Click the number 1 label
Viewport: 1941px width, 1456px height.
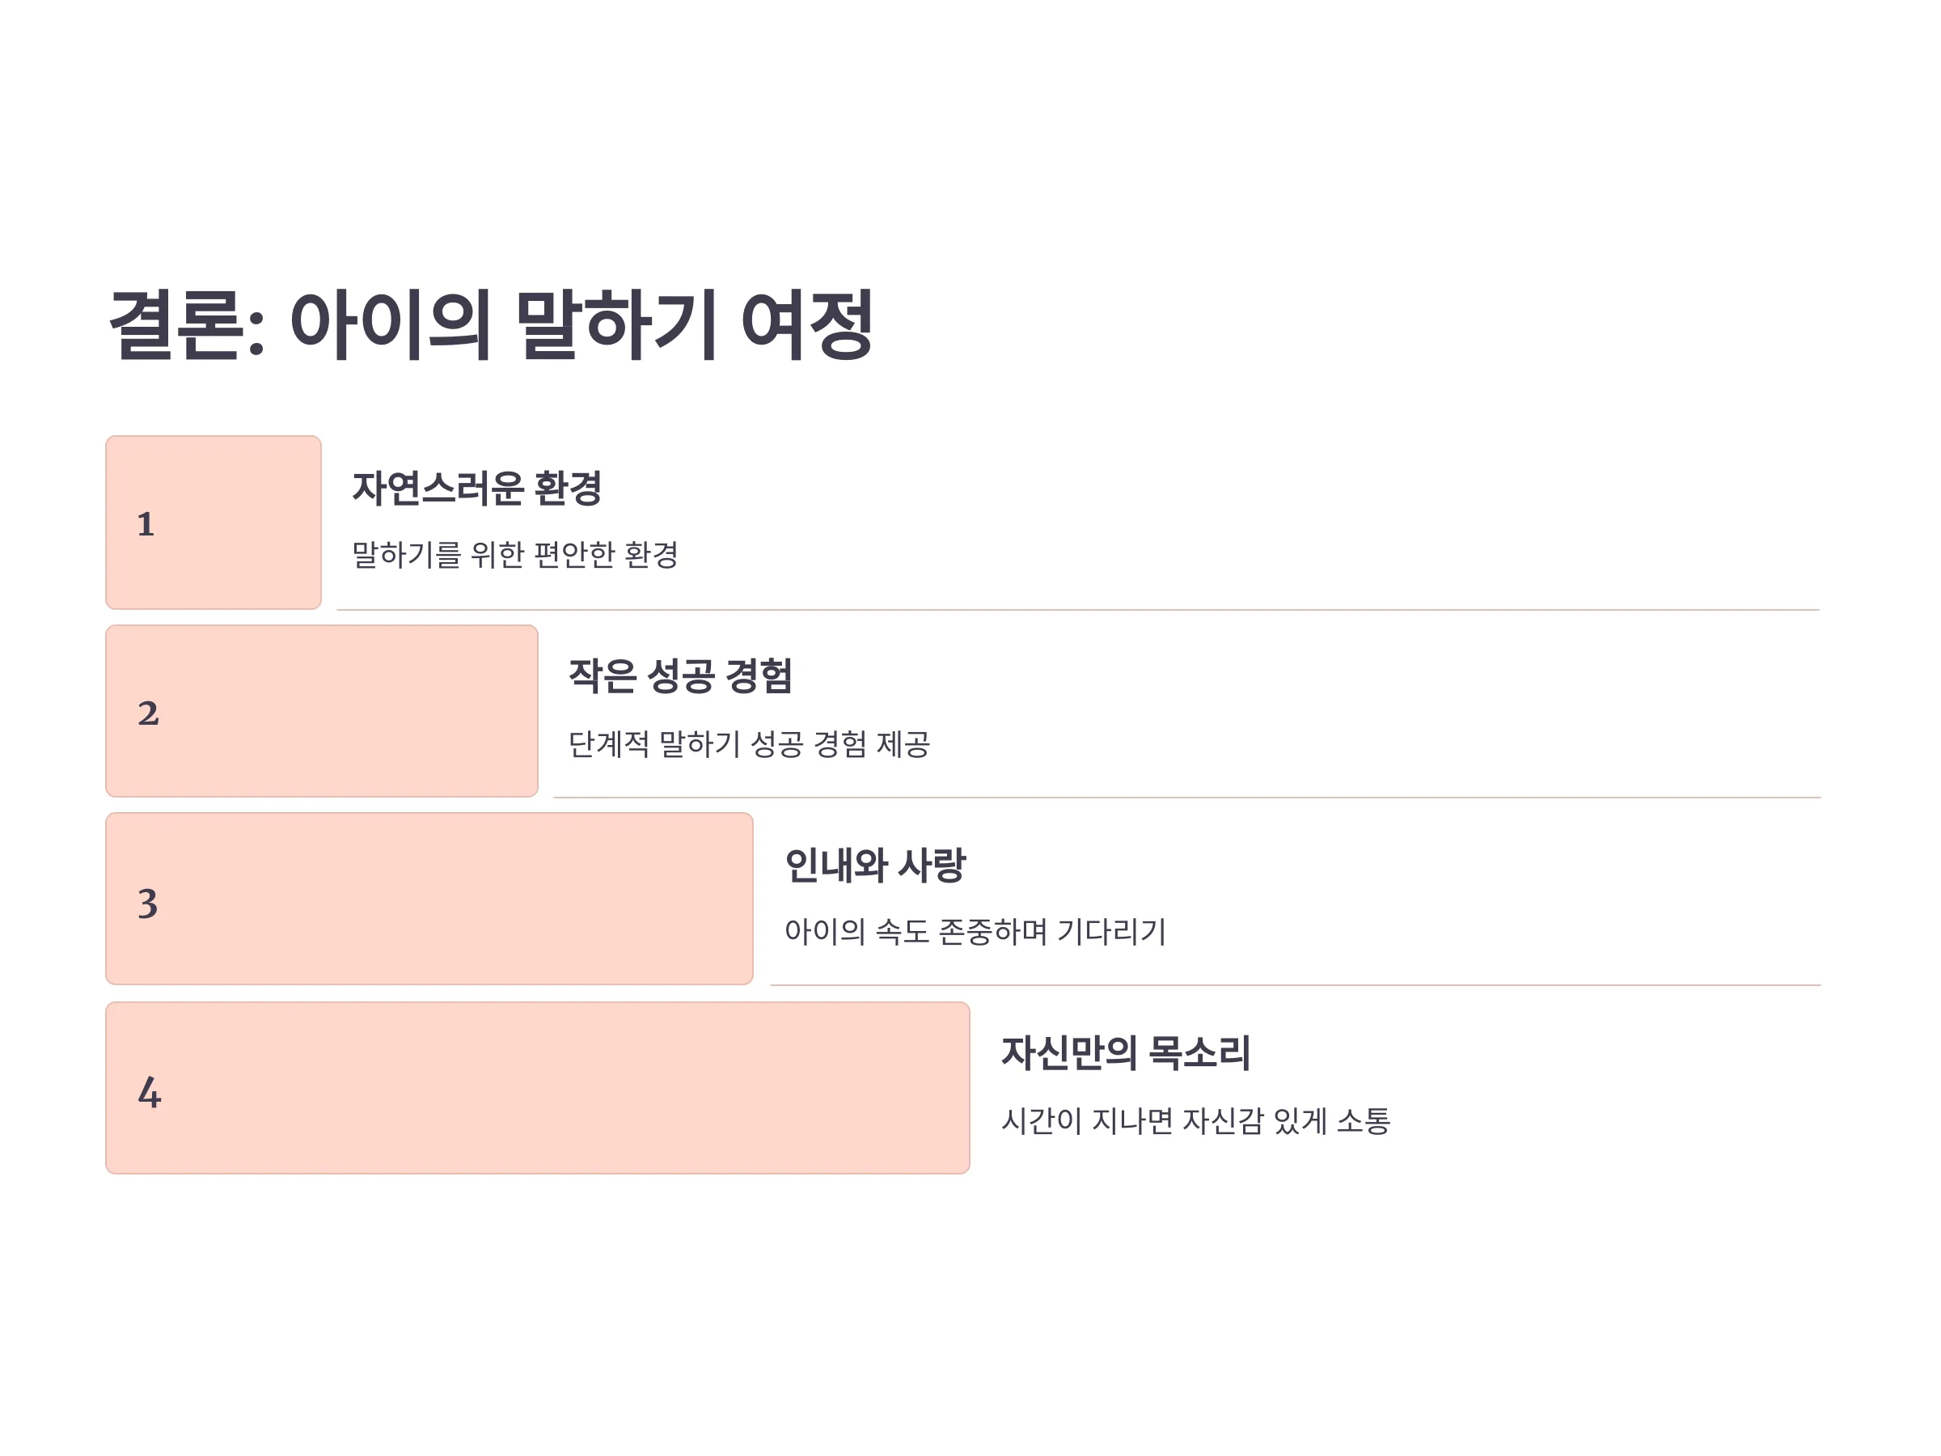click(x=146, y=524)
